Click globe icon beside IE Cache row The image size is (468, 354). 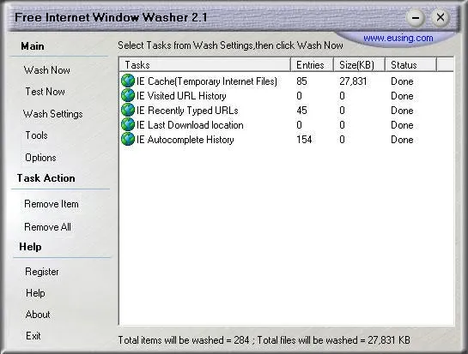tap(128, 81)
